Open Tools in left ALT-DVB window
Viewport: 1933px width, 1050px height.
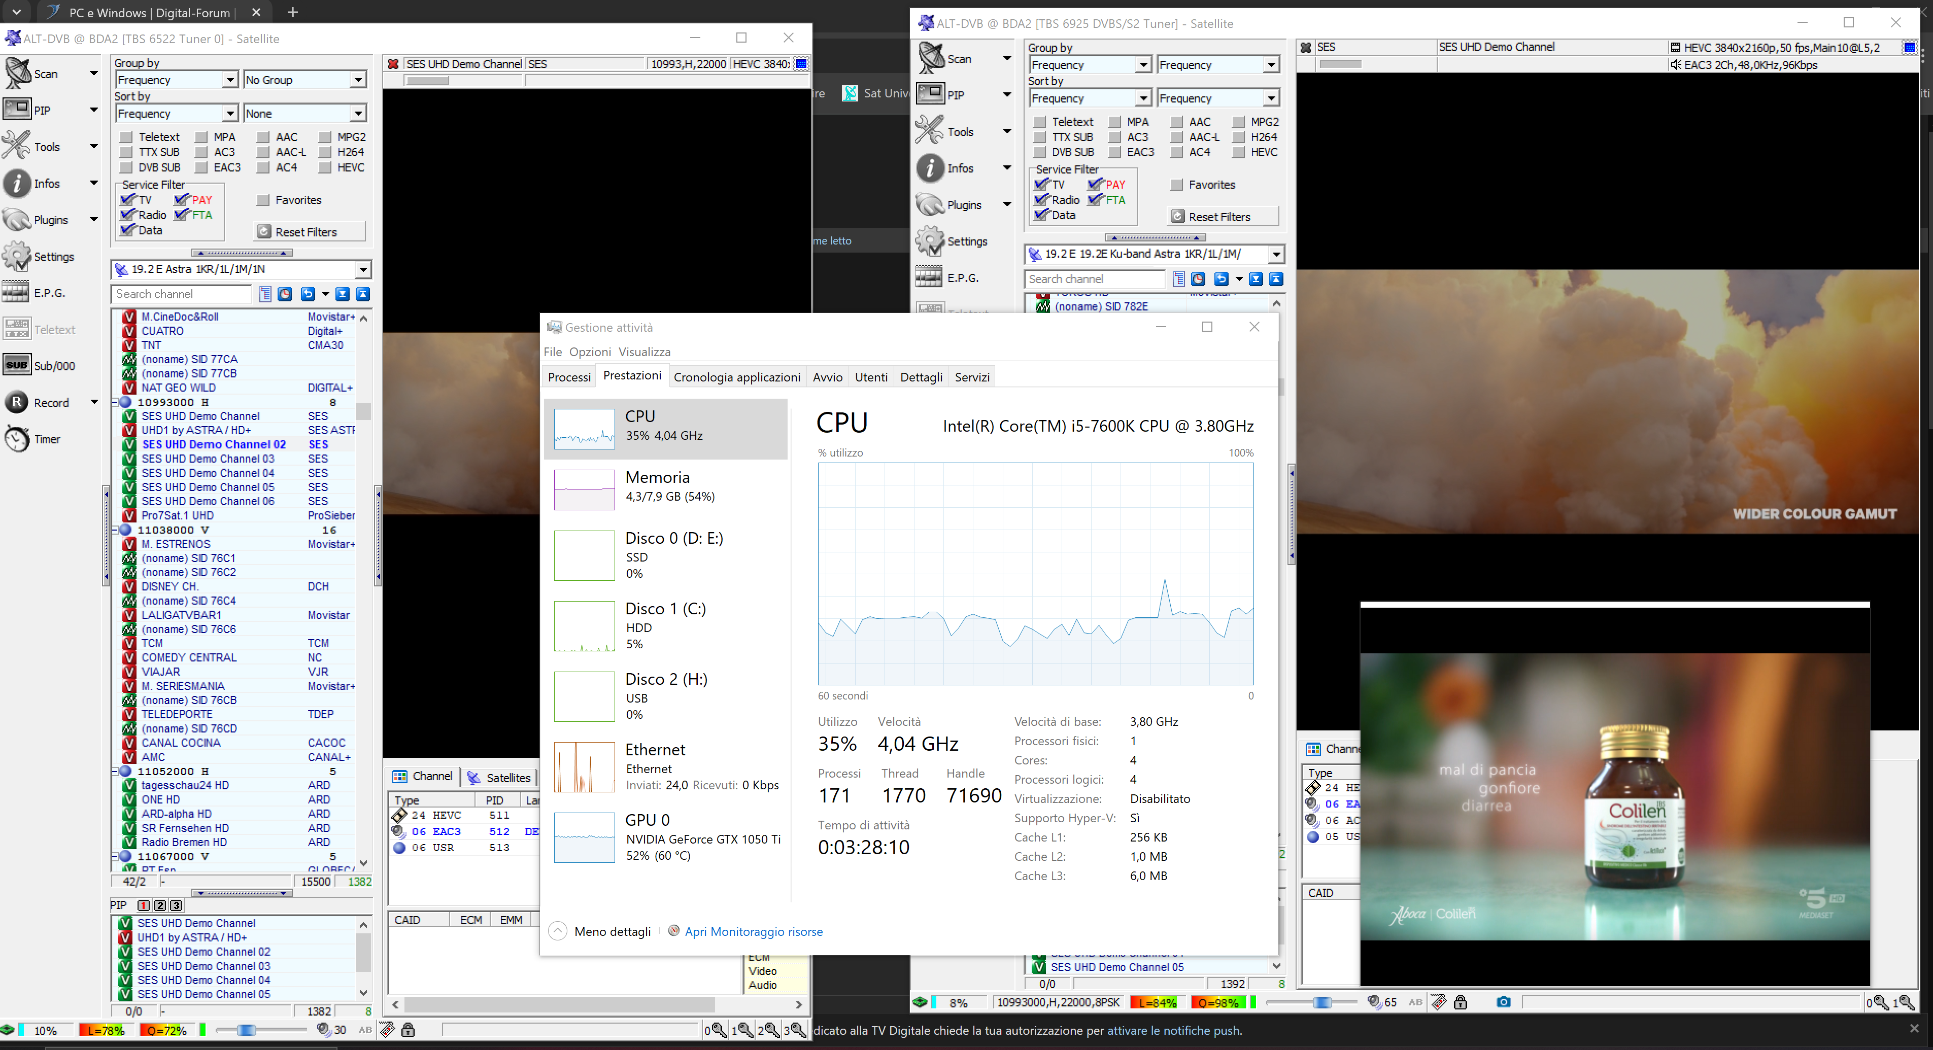(31, 147)
